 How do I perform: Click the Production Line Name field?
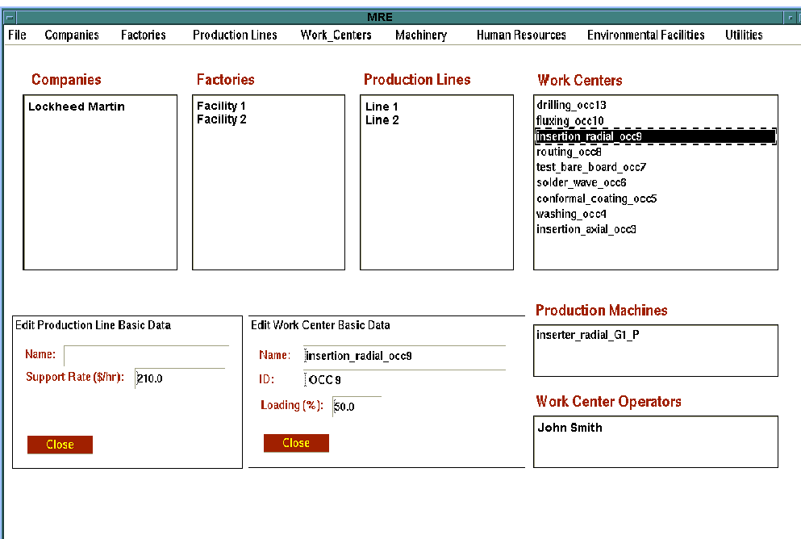point(145,356)
